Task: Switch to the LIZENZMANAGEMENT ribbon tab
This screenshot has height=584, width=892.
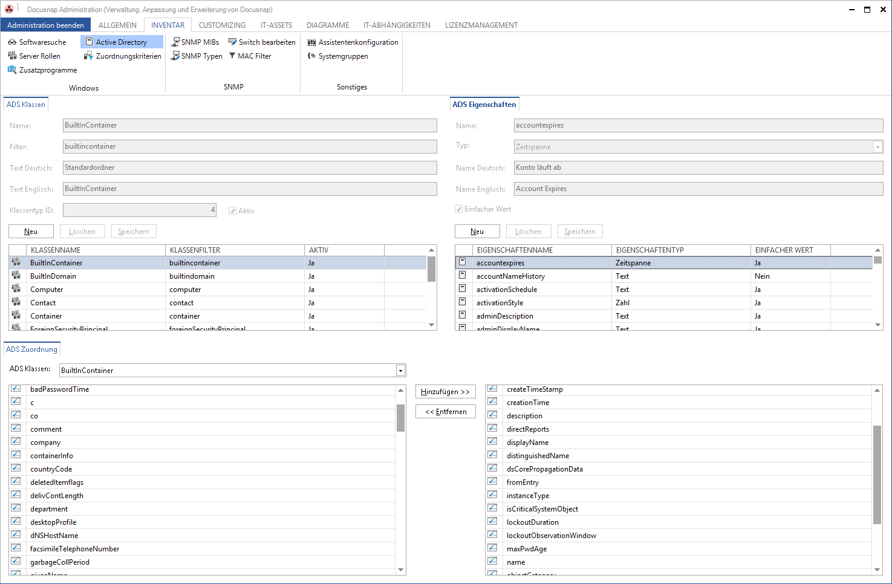Action: (x=481, y=25)
